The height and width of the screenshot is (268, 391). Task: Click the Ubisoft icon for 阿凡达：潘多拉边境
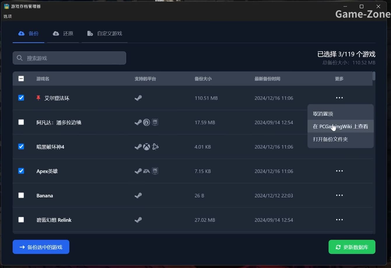click(x=147, y=122)
